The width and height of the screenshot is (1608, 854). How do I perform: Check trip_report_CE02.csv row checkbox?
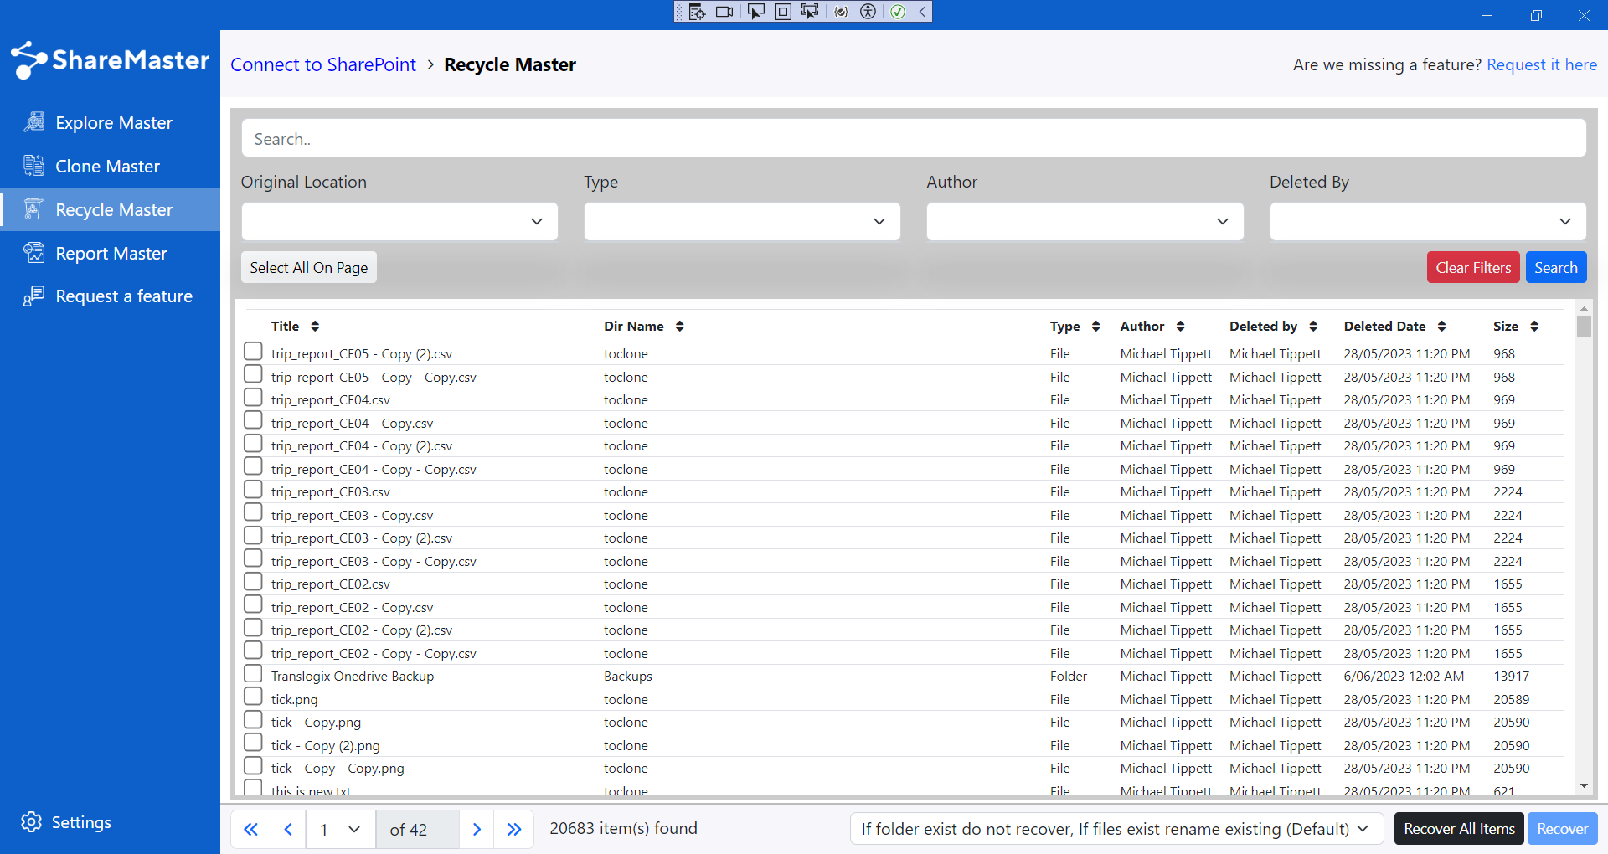click(253, 582)
